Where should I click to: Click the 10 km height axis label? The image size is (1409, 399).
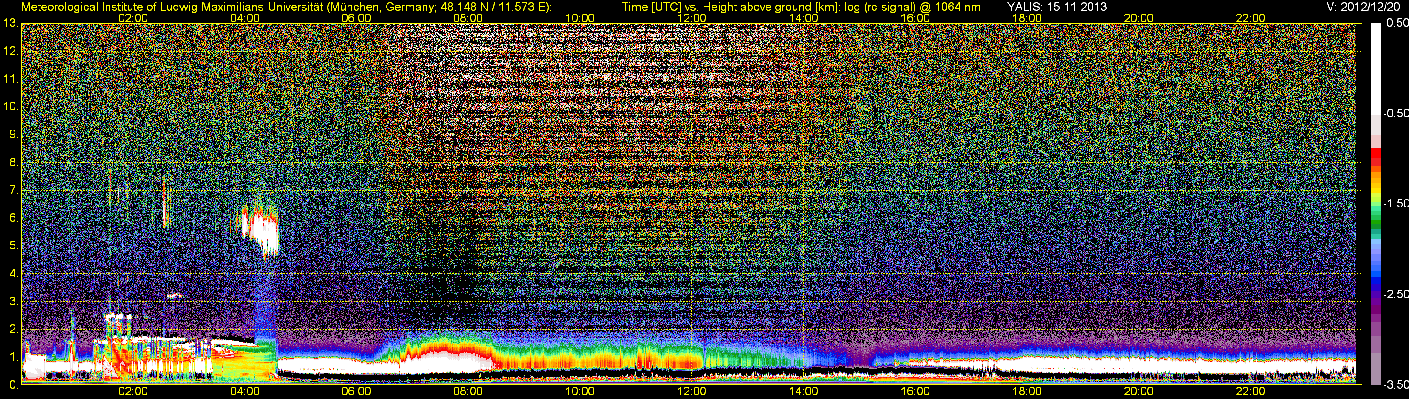[x=10, y=107]
